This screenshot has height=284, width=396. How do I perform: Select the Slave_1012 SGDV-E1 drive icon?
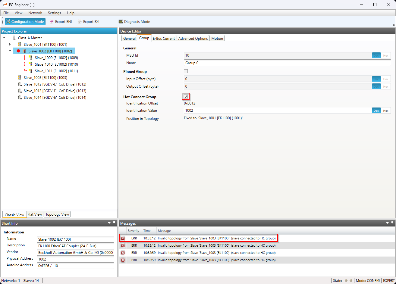coord(20,84)
